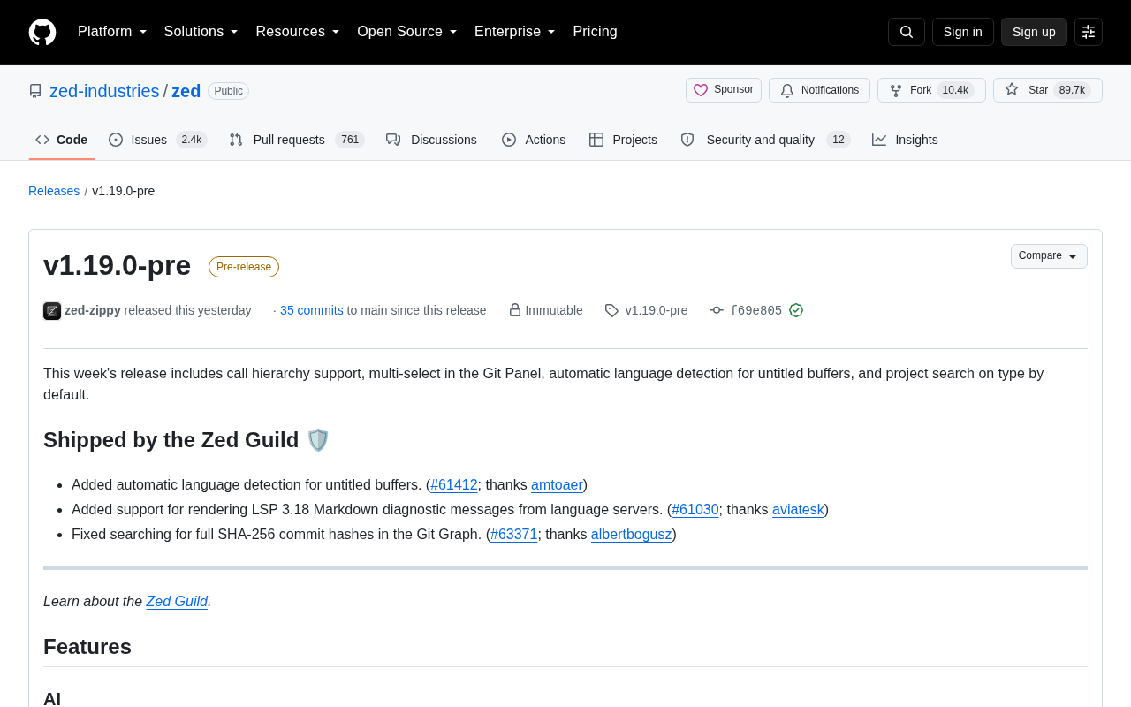Click the Star count 89.7k
The height and width of the screenshot is (707, 1131).
coord(1072,90)
